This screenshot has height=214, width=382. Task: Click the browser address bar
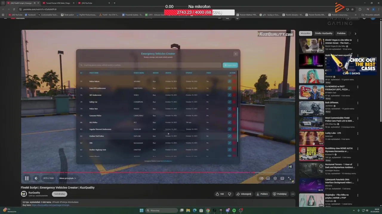coord(179,9)
